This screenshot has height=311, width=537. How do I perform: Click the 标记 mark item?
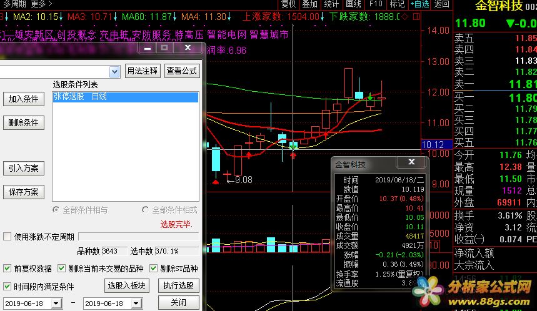pos(397,4)
